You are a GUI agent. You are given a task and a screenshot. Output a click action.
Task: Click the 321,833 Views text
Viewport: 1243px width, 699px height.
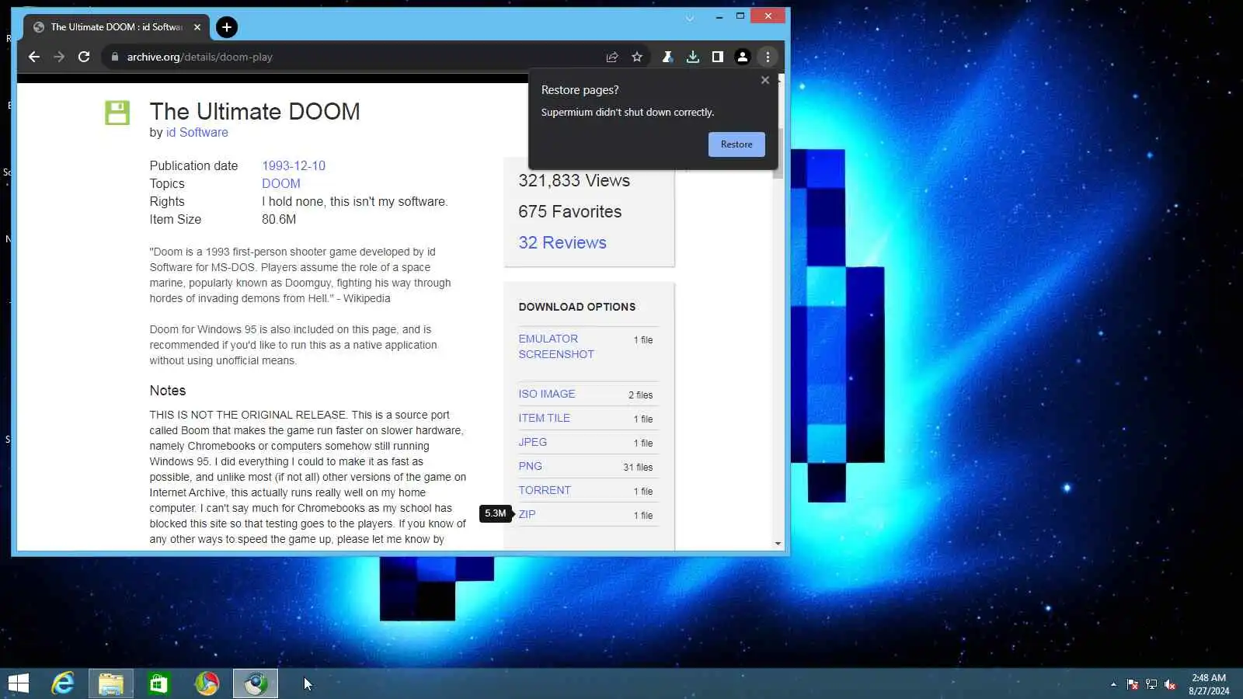(574, 181)
